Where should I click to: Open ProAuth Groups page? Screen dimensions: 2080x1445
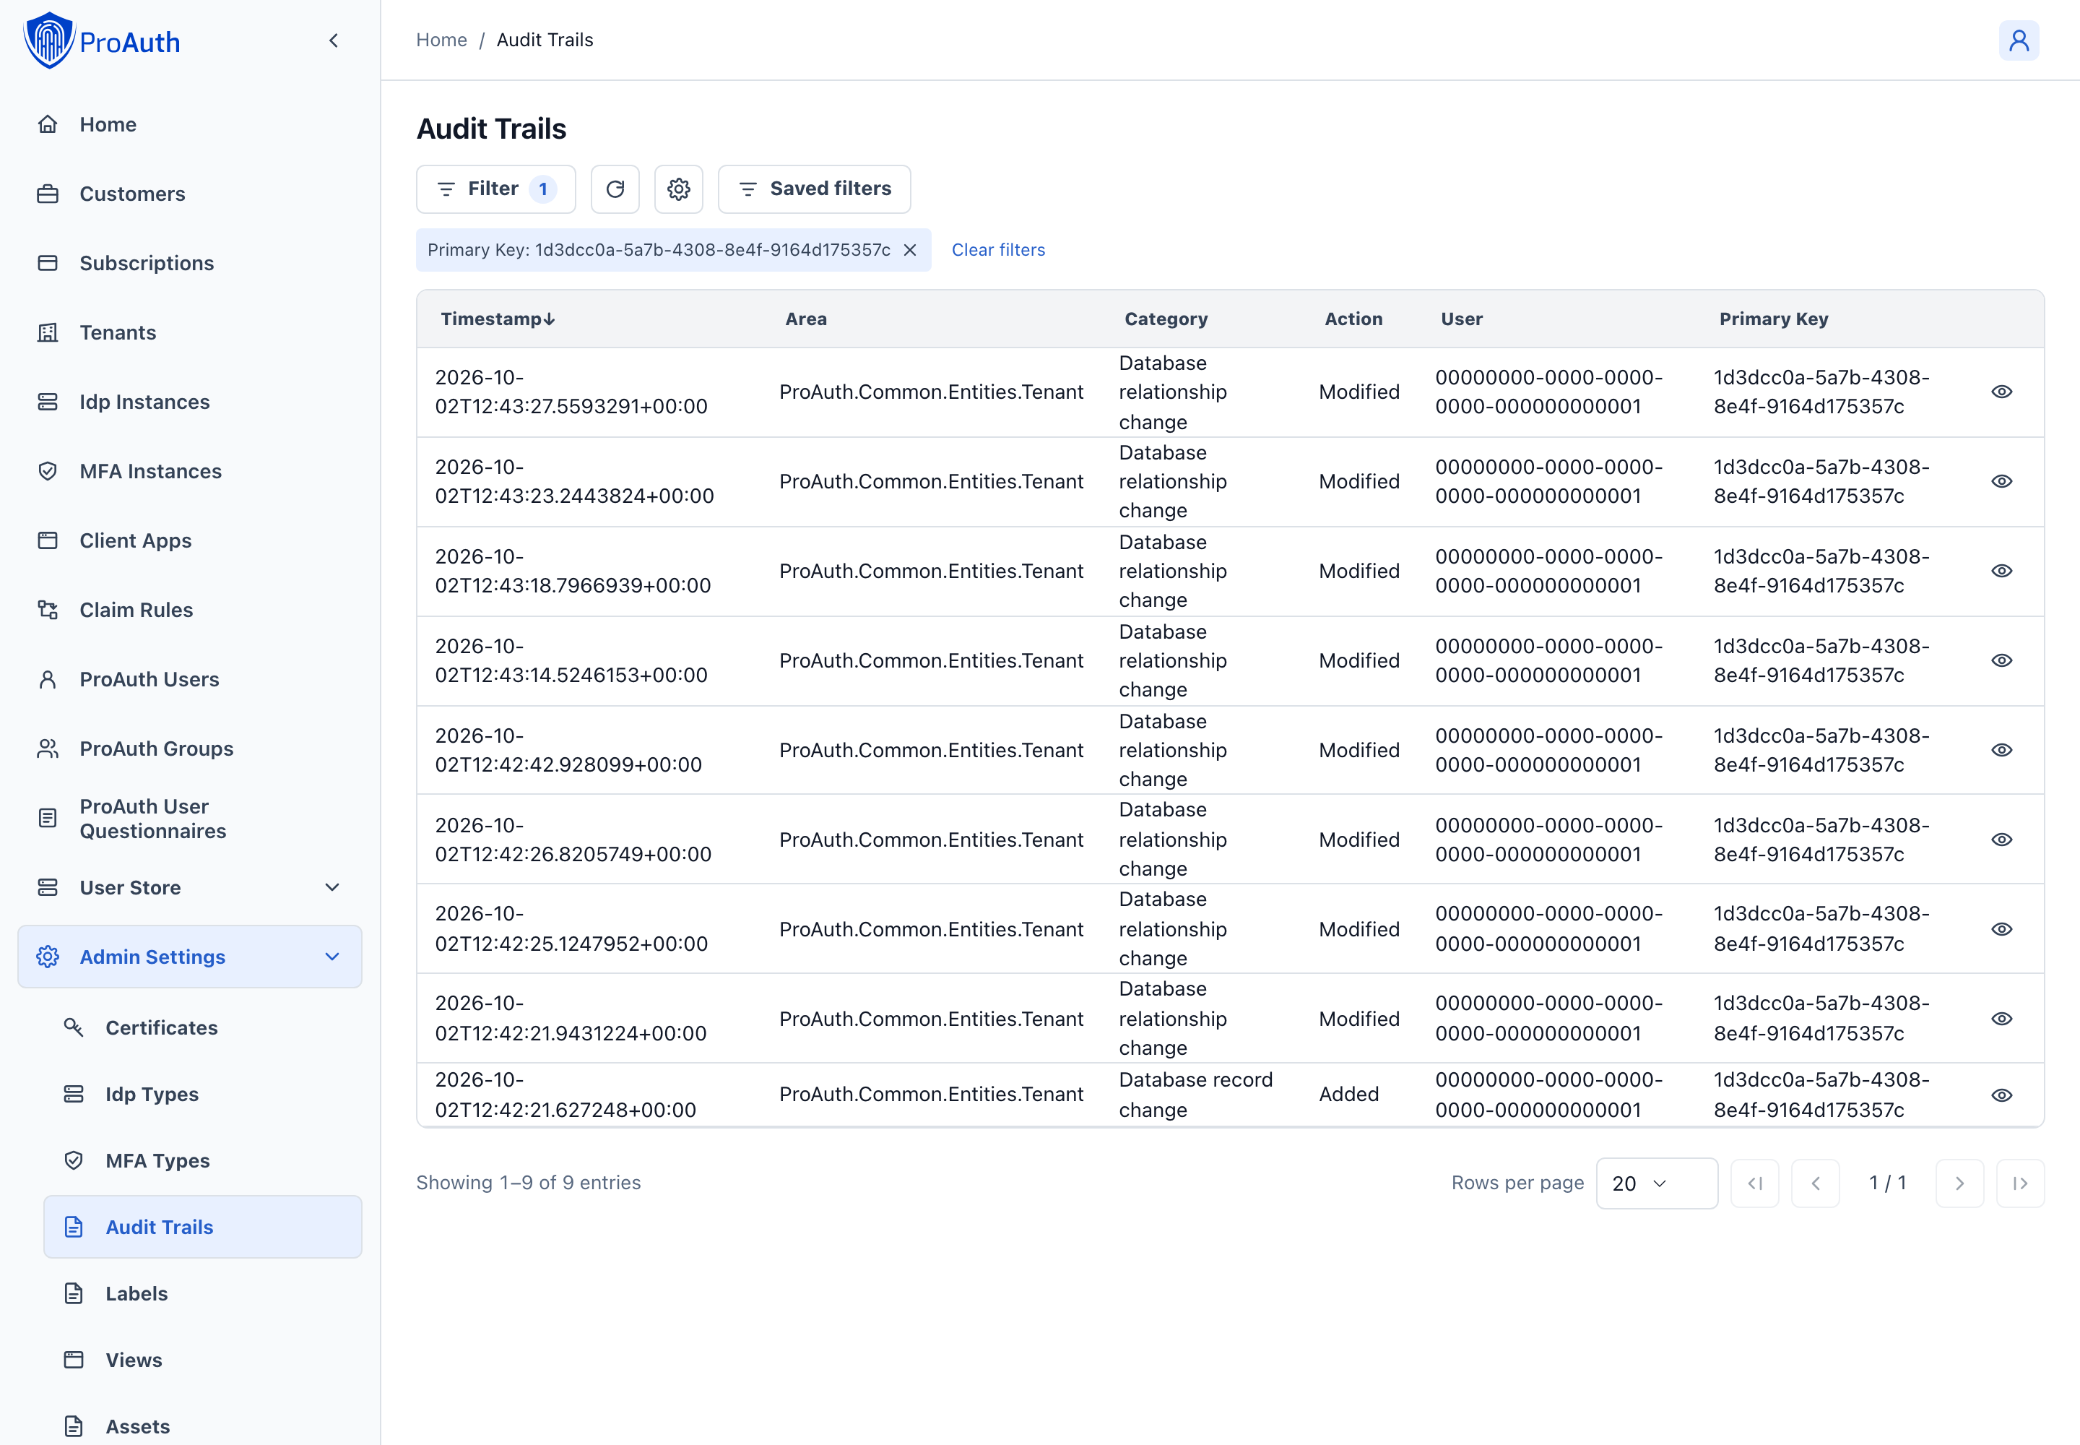(190, 749)
